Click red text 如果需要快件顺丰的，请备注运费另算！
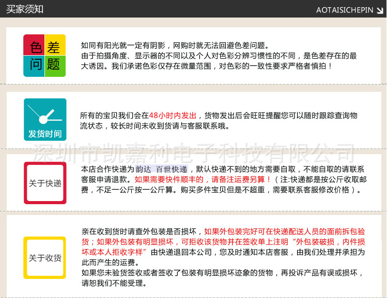Image resolution: width=387 pixels, height=298 pixels. coord(203,179)
